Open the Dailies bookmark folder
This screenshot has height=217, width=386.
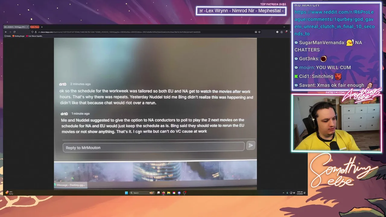point(8,36)
